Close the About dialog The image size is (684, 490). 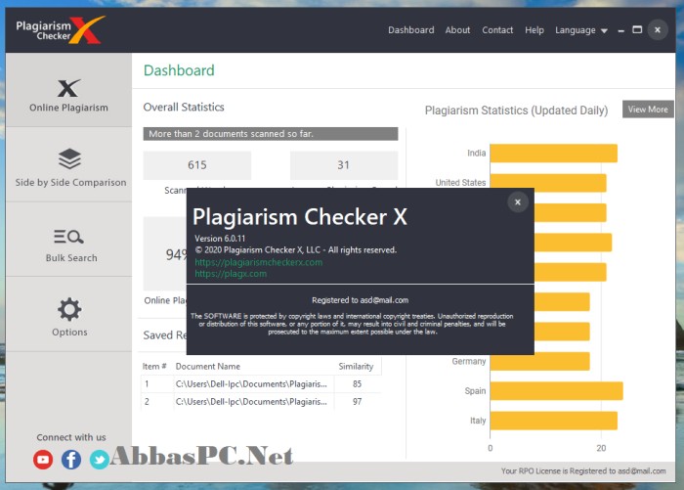518,202
